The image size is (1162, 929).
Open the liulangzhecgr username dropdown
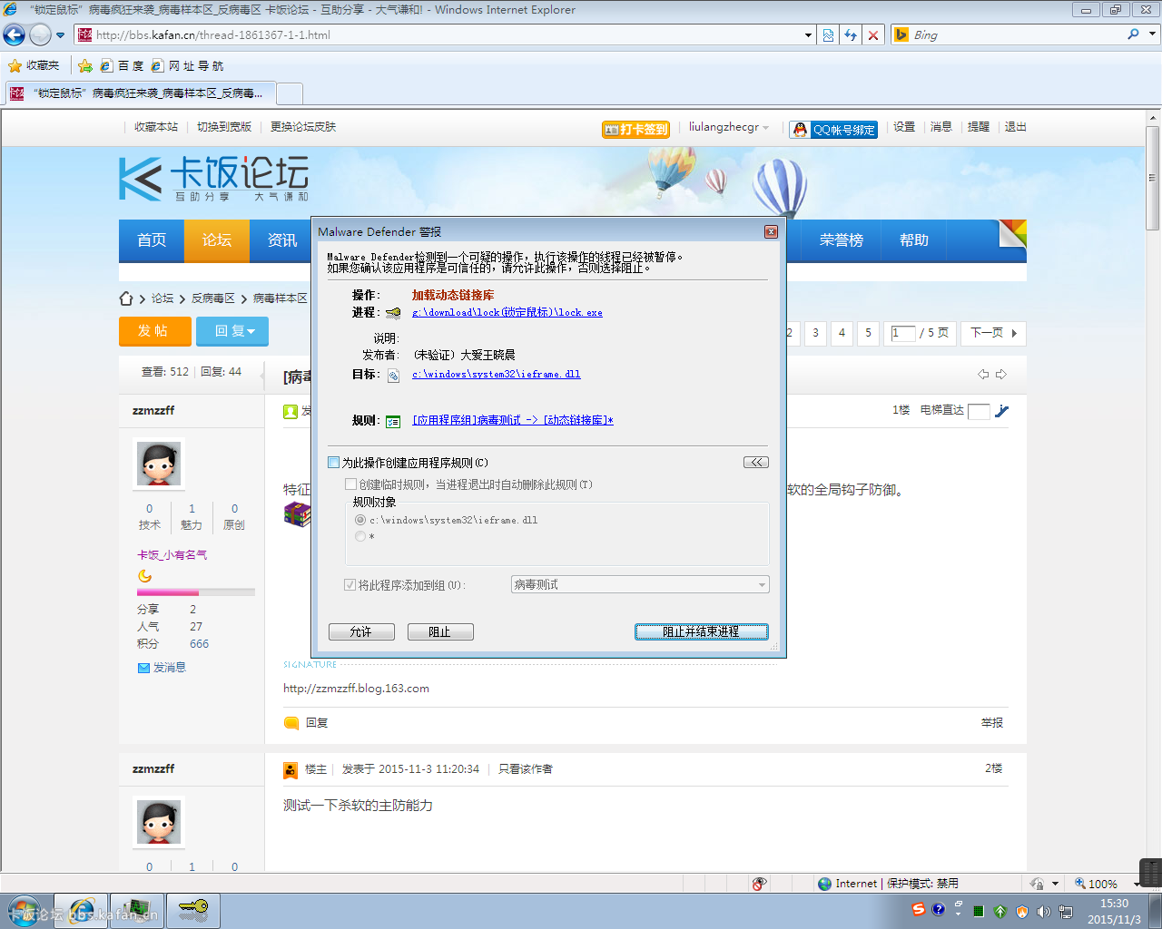[728, 128]
